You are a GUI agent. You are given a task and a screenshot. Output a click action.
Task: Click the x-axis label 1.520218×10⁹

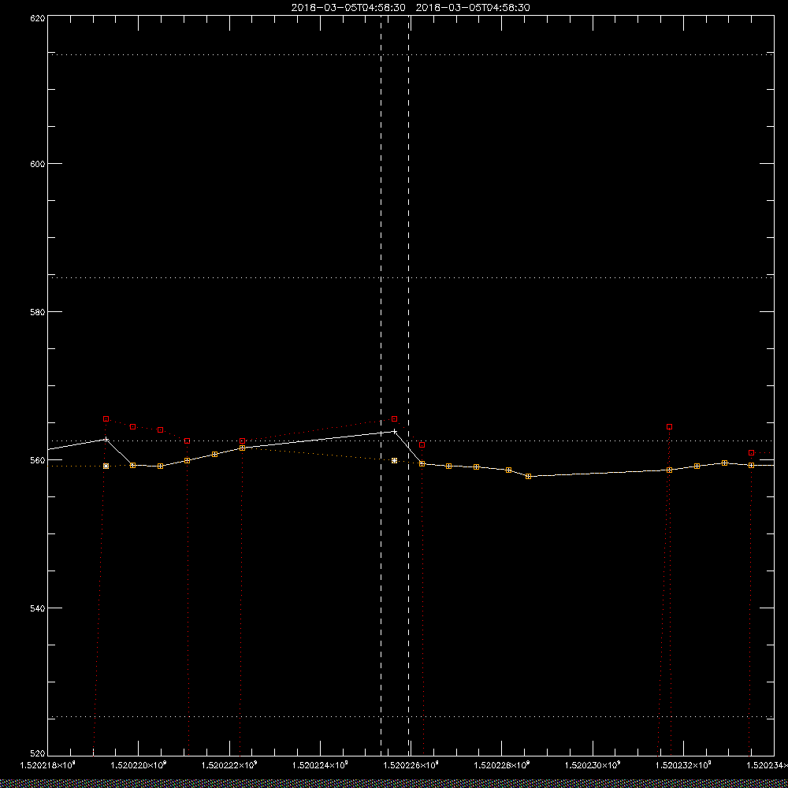coord(48,765)
